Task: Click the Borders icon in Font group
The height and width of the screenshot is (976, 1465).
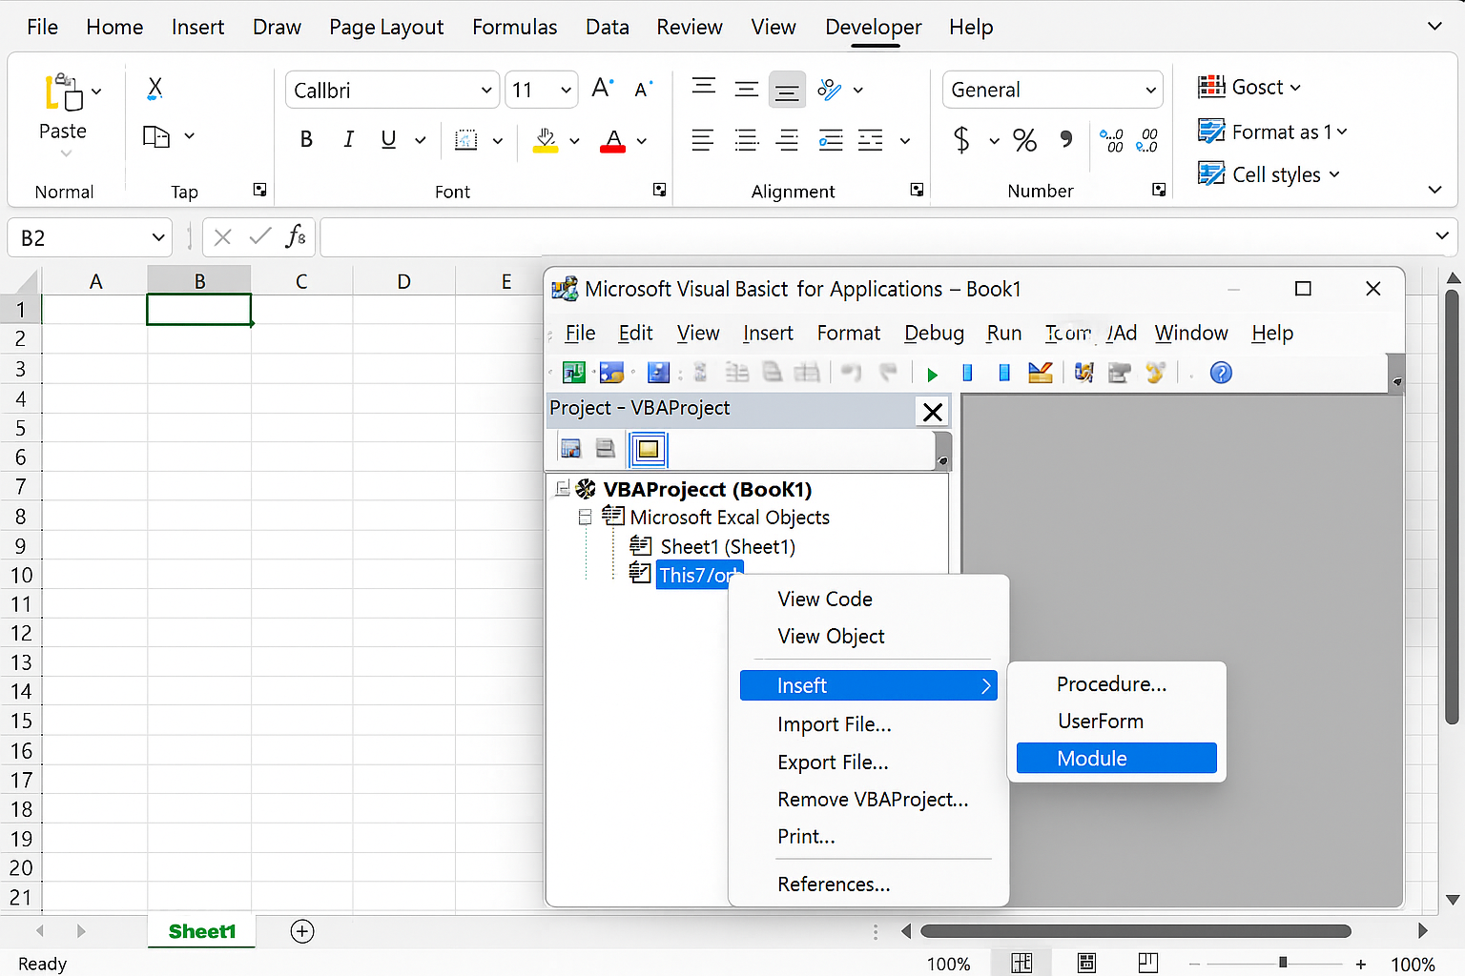Action: (465, 140)
